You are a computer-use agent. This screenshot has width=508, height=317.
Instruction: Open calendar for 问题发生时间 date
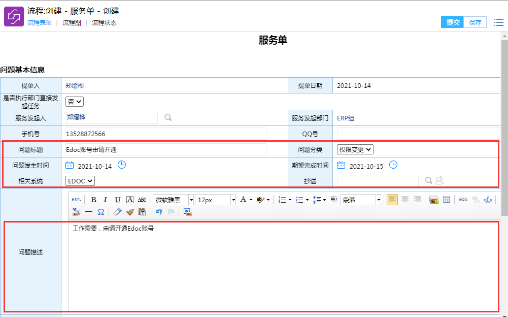(70, 165)
